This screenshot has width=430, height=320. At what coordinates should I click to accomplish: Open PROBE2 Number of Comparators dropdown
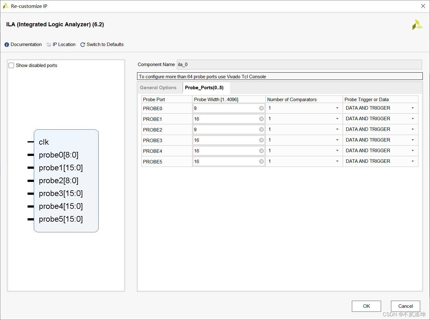pos(337,129)
